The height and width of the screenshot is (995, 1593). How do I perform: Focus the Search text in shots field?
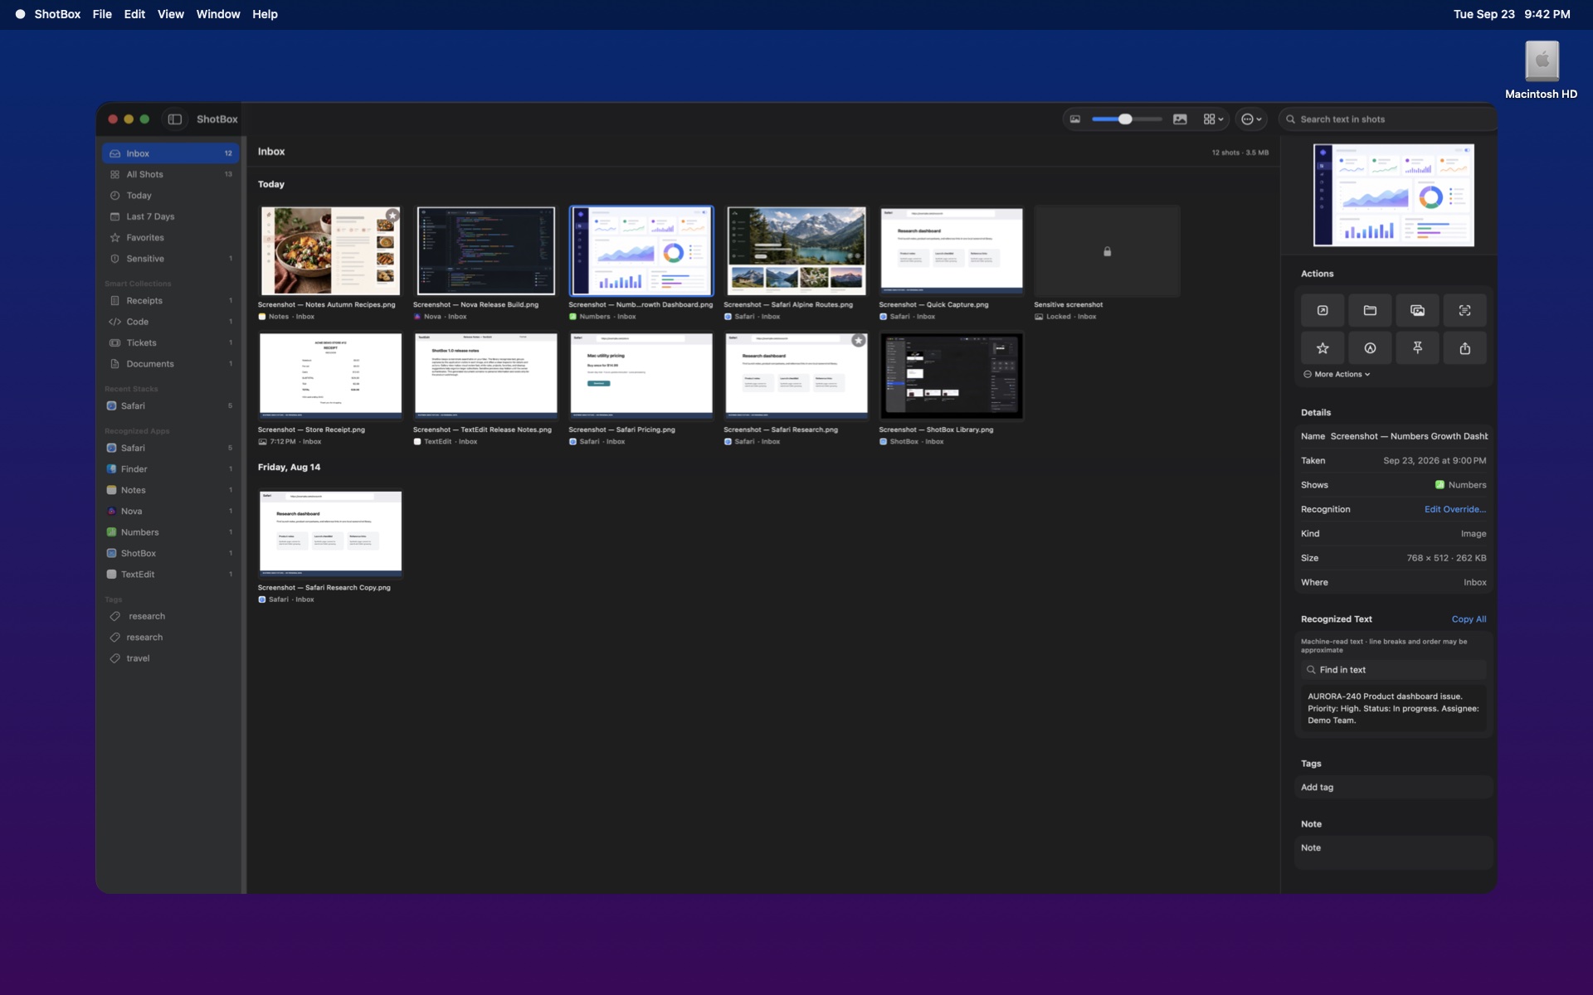click(1387, 119)
